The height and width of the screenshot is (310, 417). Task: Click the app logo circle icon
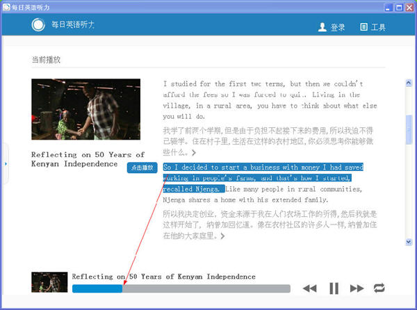(x=38, y=25)
